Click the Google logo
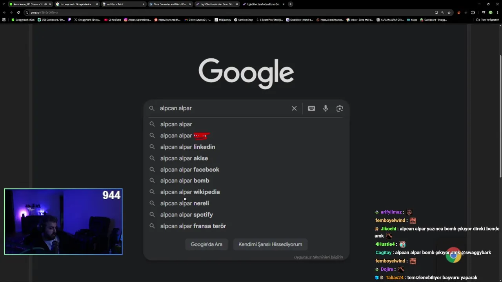 coord(246,73)
